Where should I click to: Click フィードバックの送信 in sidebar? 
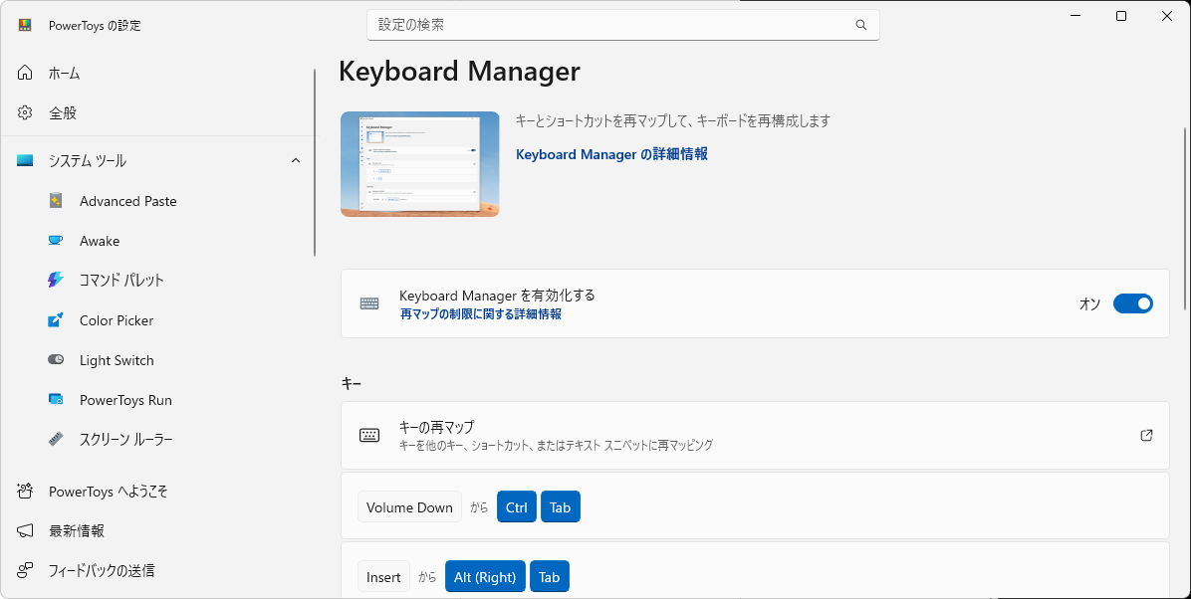(x=101, y=571)
